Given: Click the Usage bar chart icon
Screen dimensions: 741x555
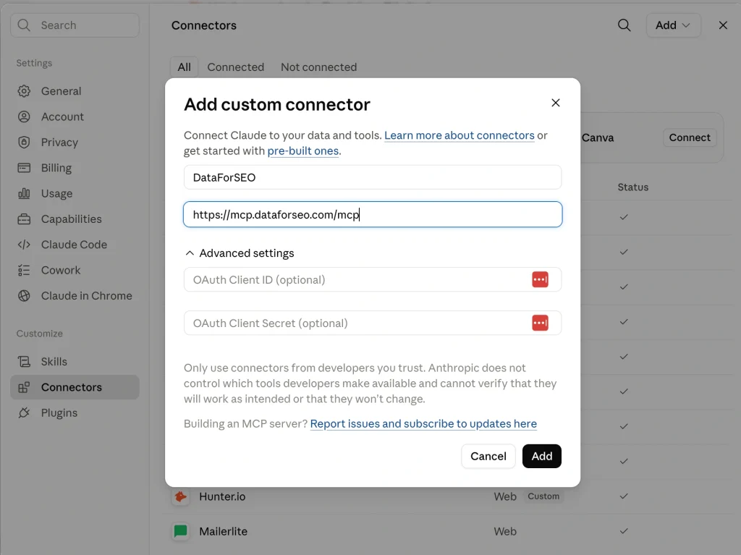Looking at the screenshot, I should 24,193.
